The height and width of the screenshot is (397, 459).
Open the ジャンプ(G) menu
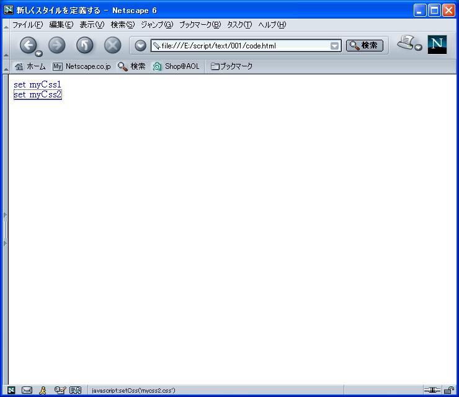coord(157,25)
